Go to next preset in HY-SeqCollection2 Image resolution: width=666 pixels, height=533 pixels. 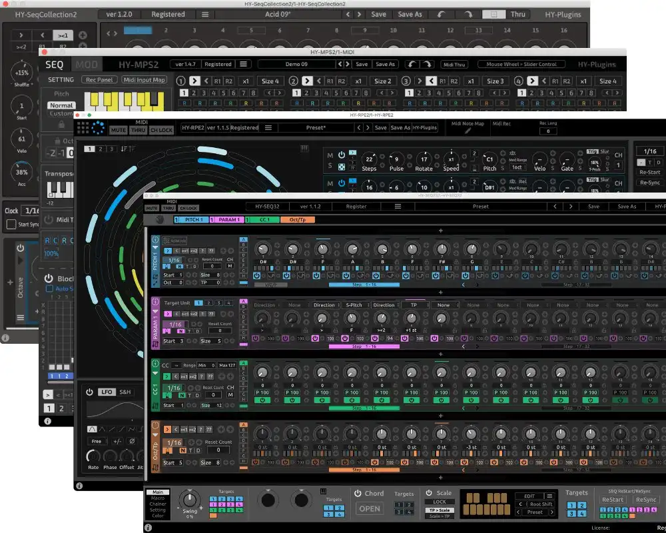click(360, 15)
